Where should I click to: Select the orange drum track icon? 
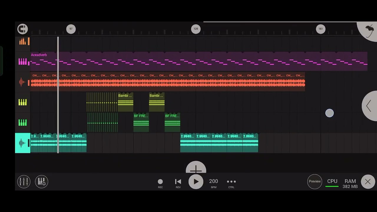tap(23, 42)
